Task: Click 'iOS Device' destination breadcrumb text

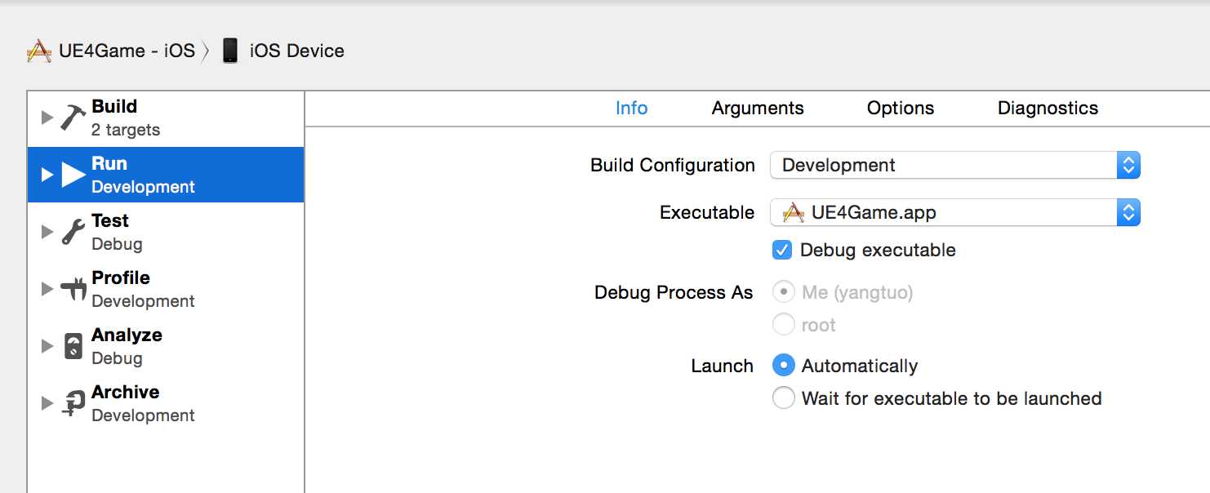Action: coord(296,51)
